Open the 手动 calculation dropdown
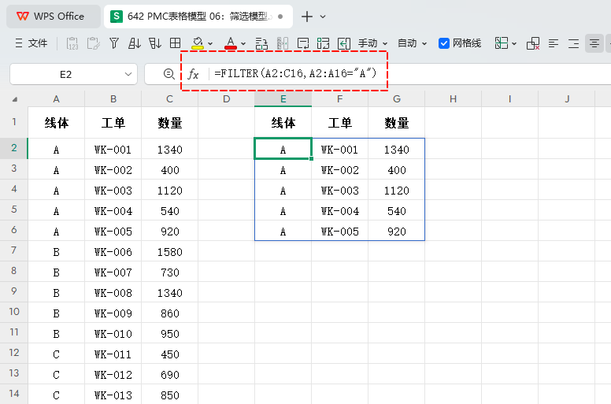The width and height of the screenshot is (611, 404). tap(372, 43)
